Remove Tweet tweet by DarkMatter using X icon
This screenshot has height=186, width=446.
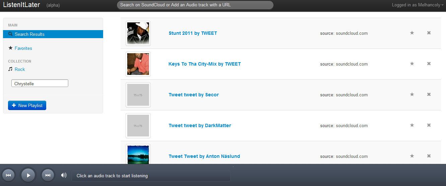pyautogui.click(x=429, y=125)
